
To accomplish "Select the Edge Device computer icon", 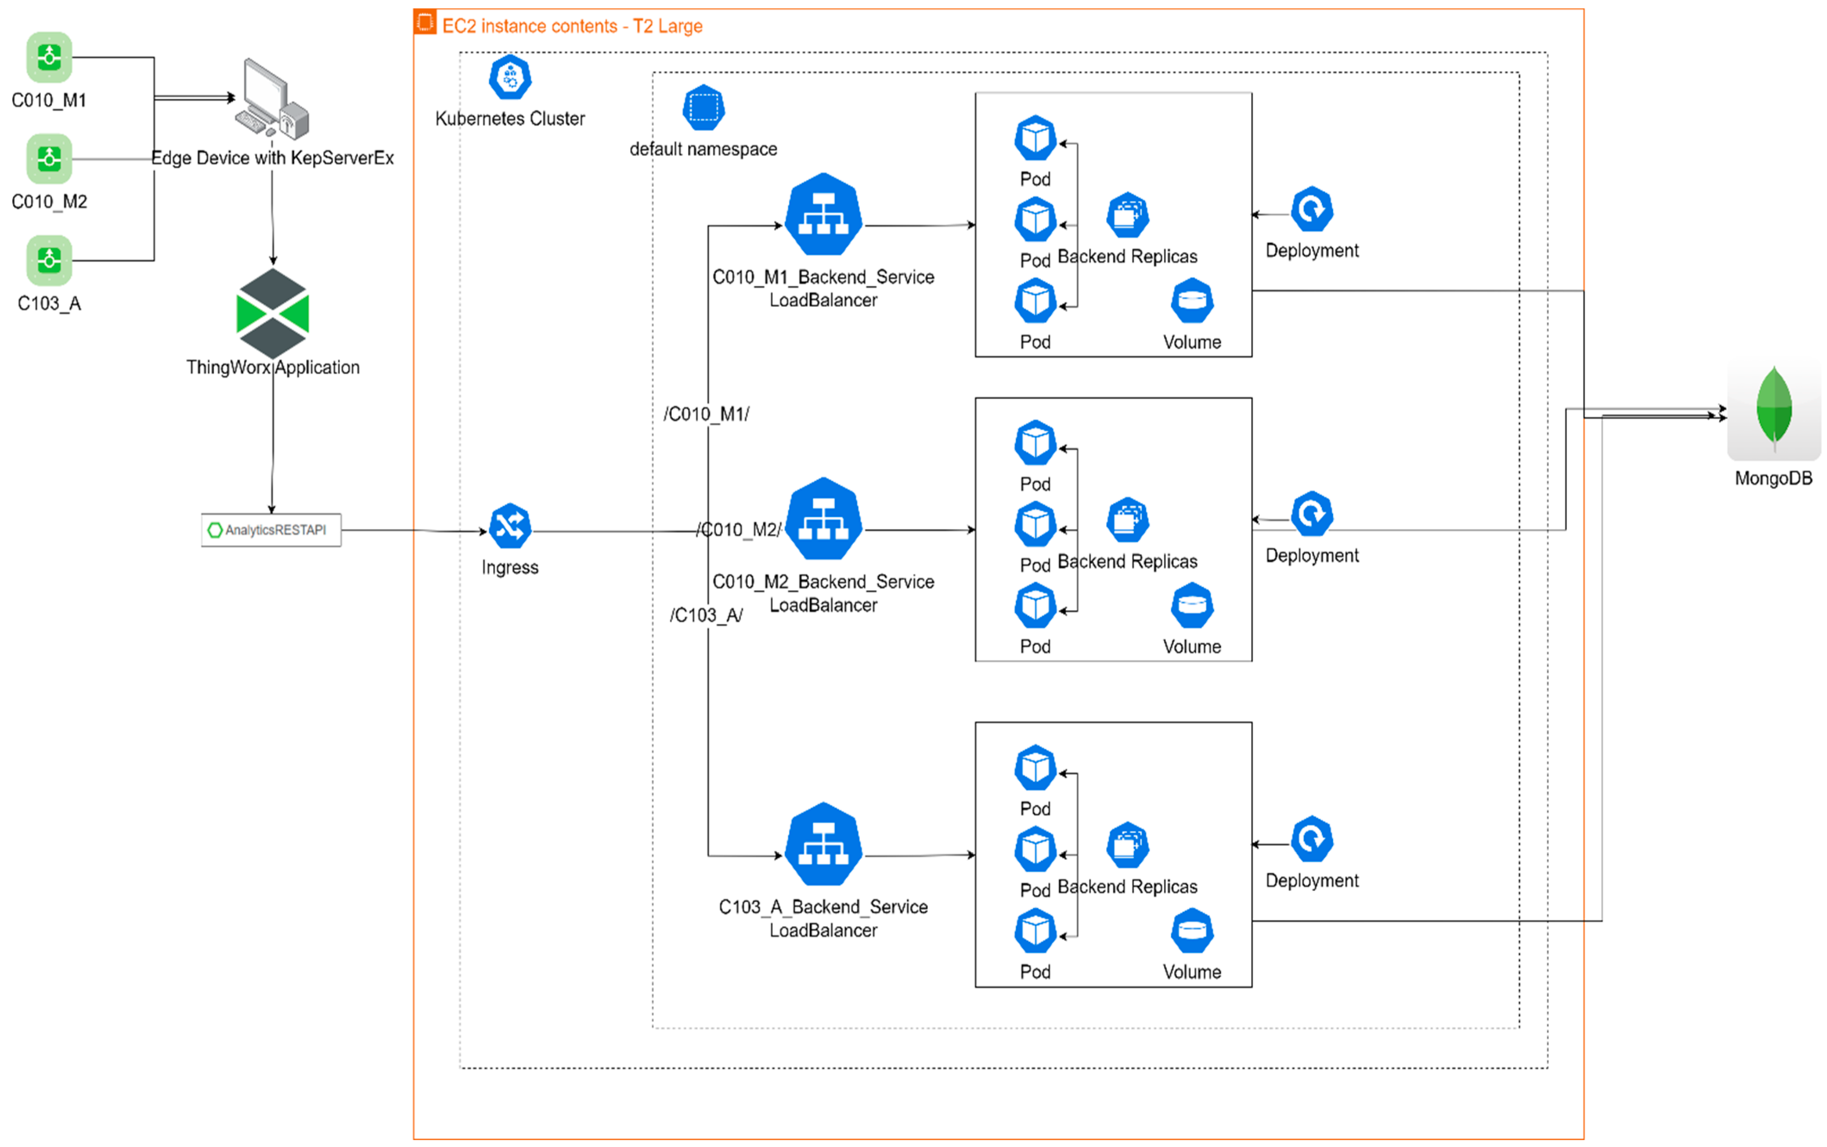I will (x=272, y=100).
